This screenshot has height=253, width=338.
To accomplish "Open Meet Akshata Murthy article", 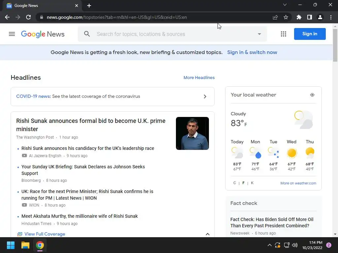I will (80, 216).
